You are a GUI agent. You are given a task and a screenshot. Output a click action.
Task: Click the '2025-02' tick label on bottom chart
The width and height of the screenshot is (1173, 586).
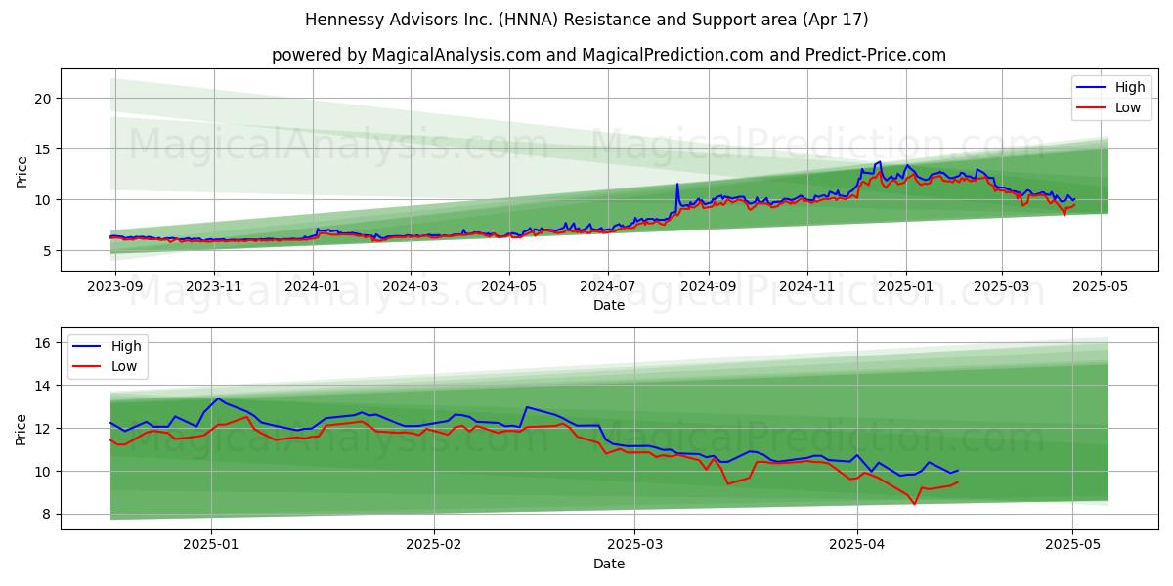433,547
